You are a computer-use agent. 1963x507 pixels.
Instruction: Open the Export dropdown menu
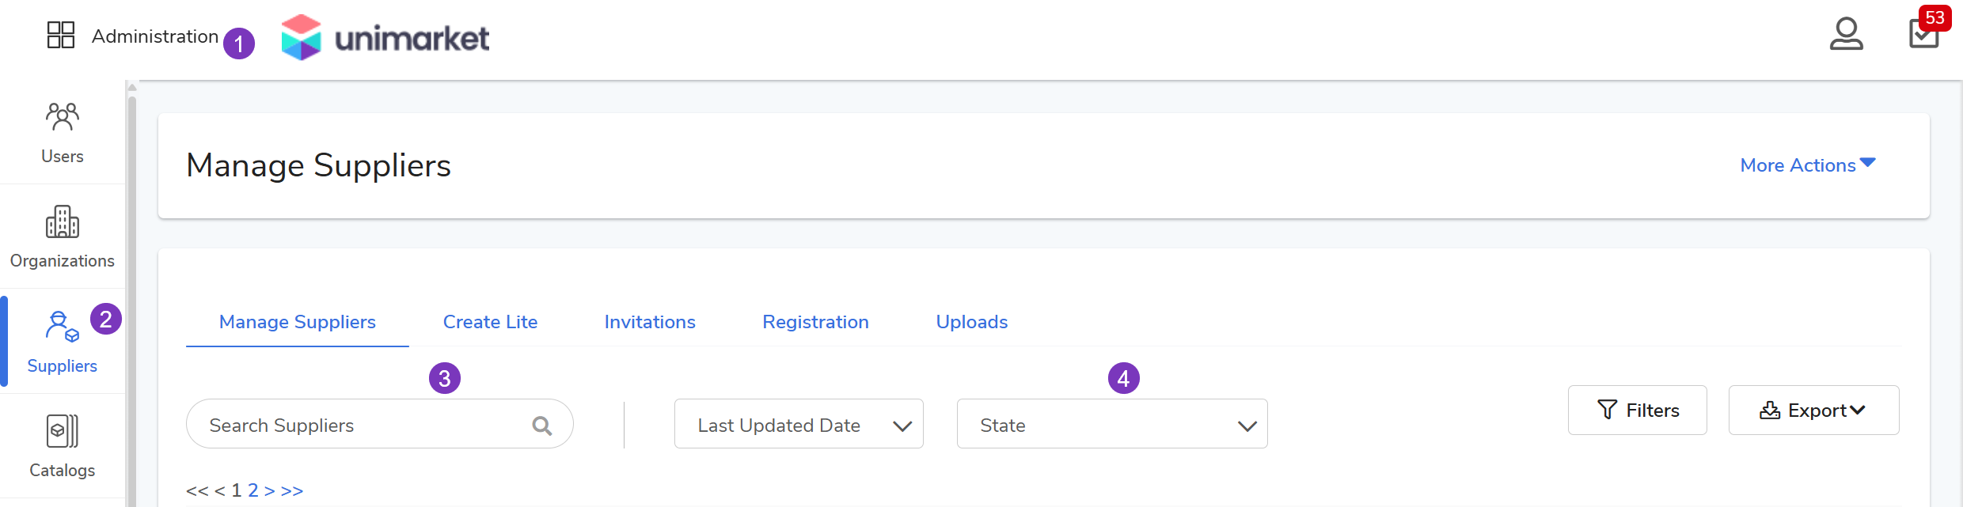pos(1813,411)
